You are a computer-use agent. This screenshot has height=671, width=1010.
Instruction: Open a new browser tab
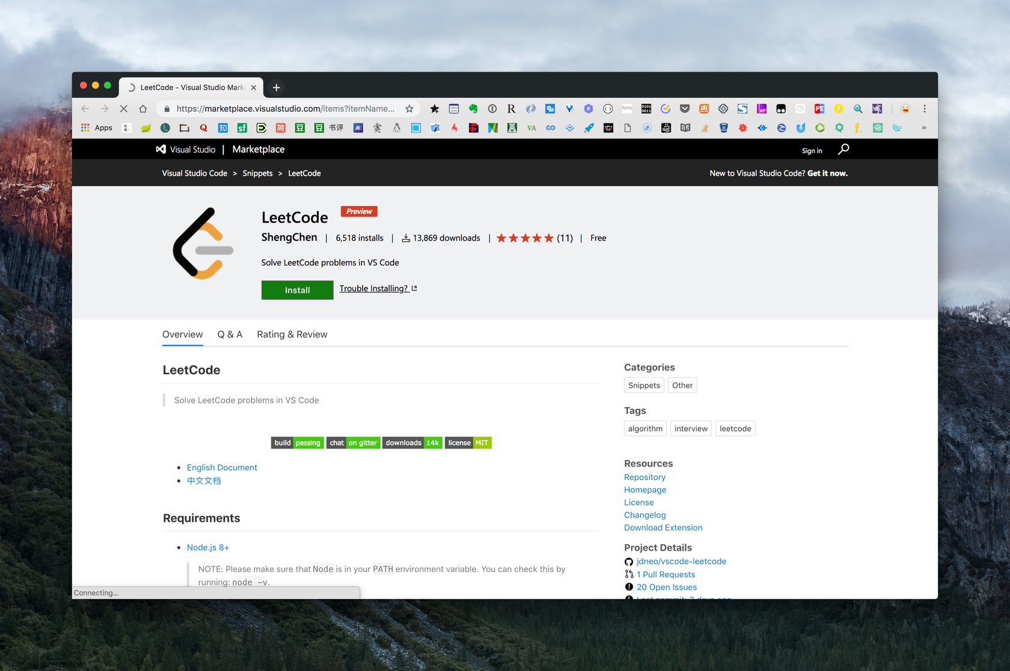tap(276, 87)
